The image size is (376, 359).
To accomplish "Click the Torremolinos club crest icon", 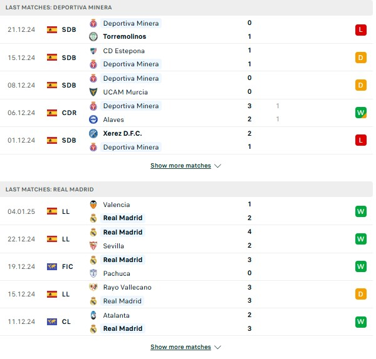I will tap(93, 37).
